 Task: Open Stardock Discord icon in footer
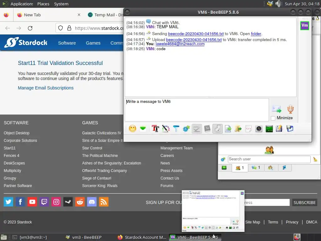pos(92,202)
